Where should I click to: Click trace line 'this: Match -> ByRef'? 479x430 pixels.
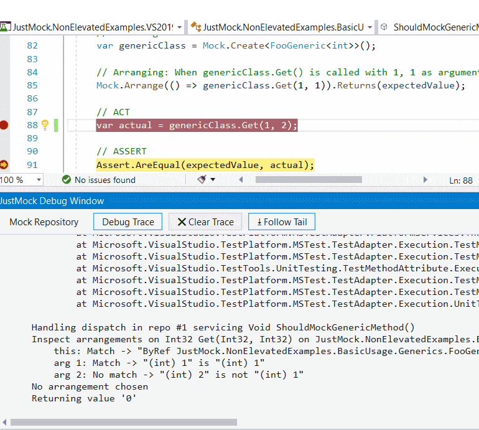point(266,351)
